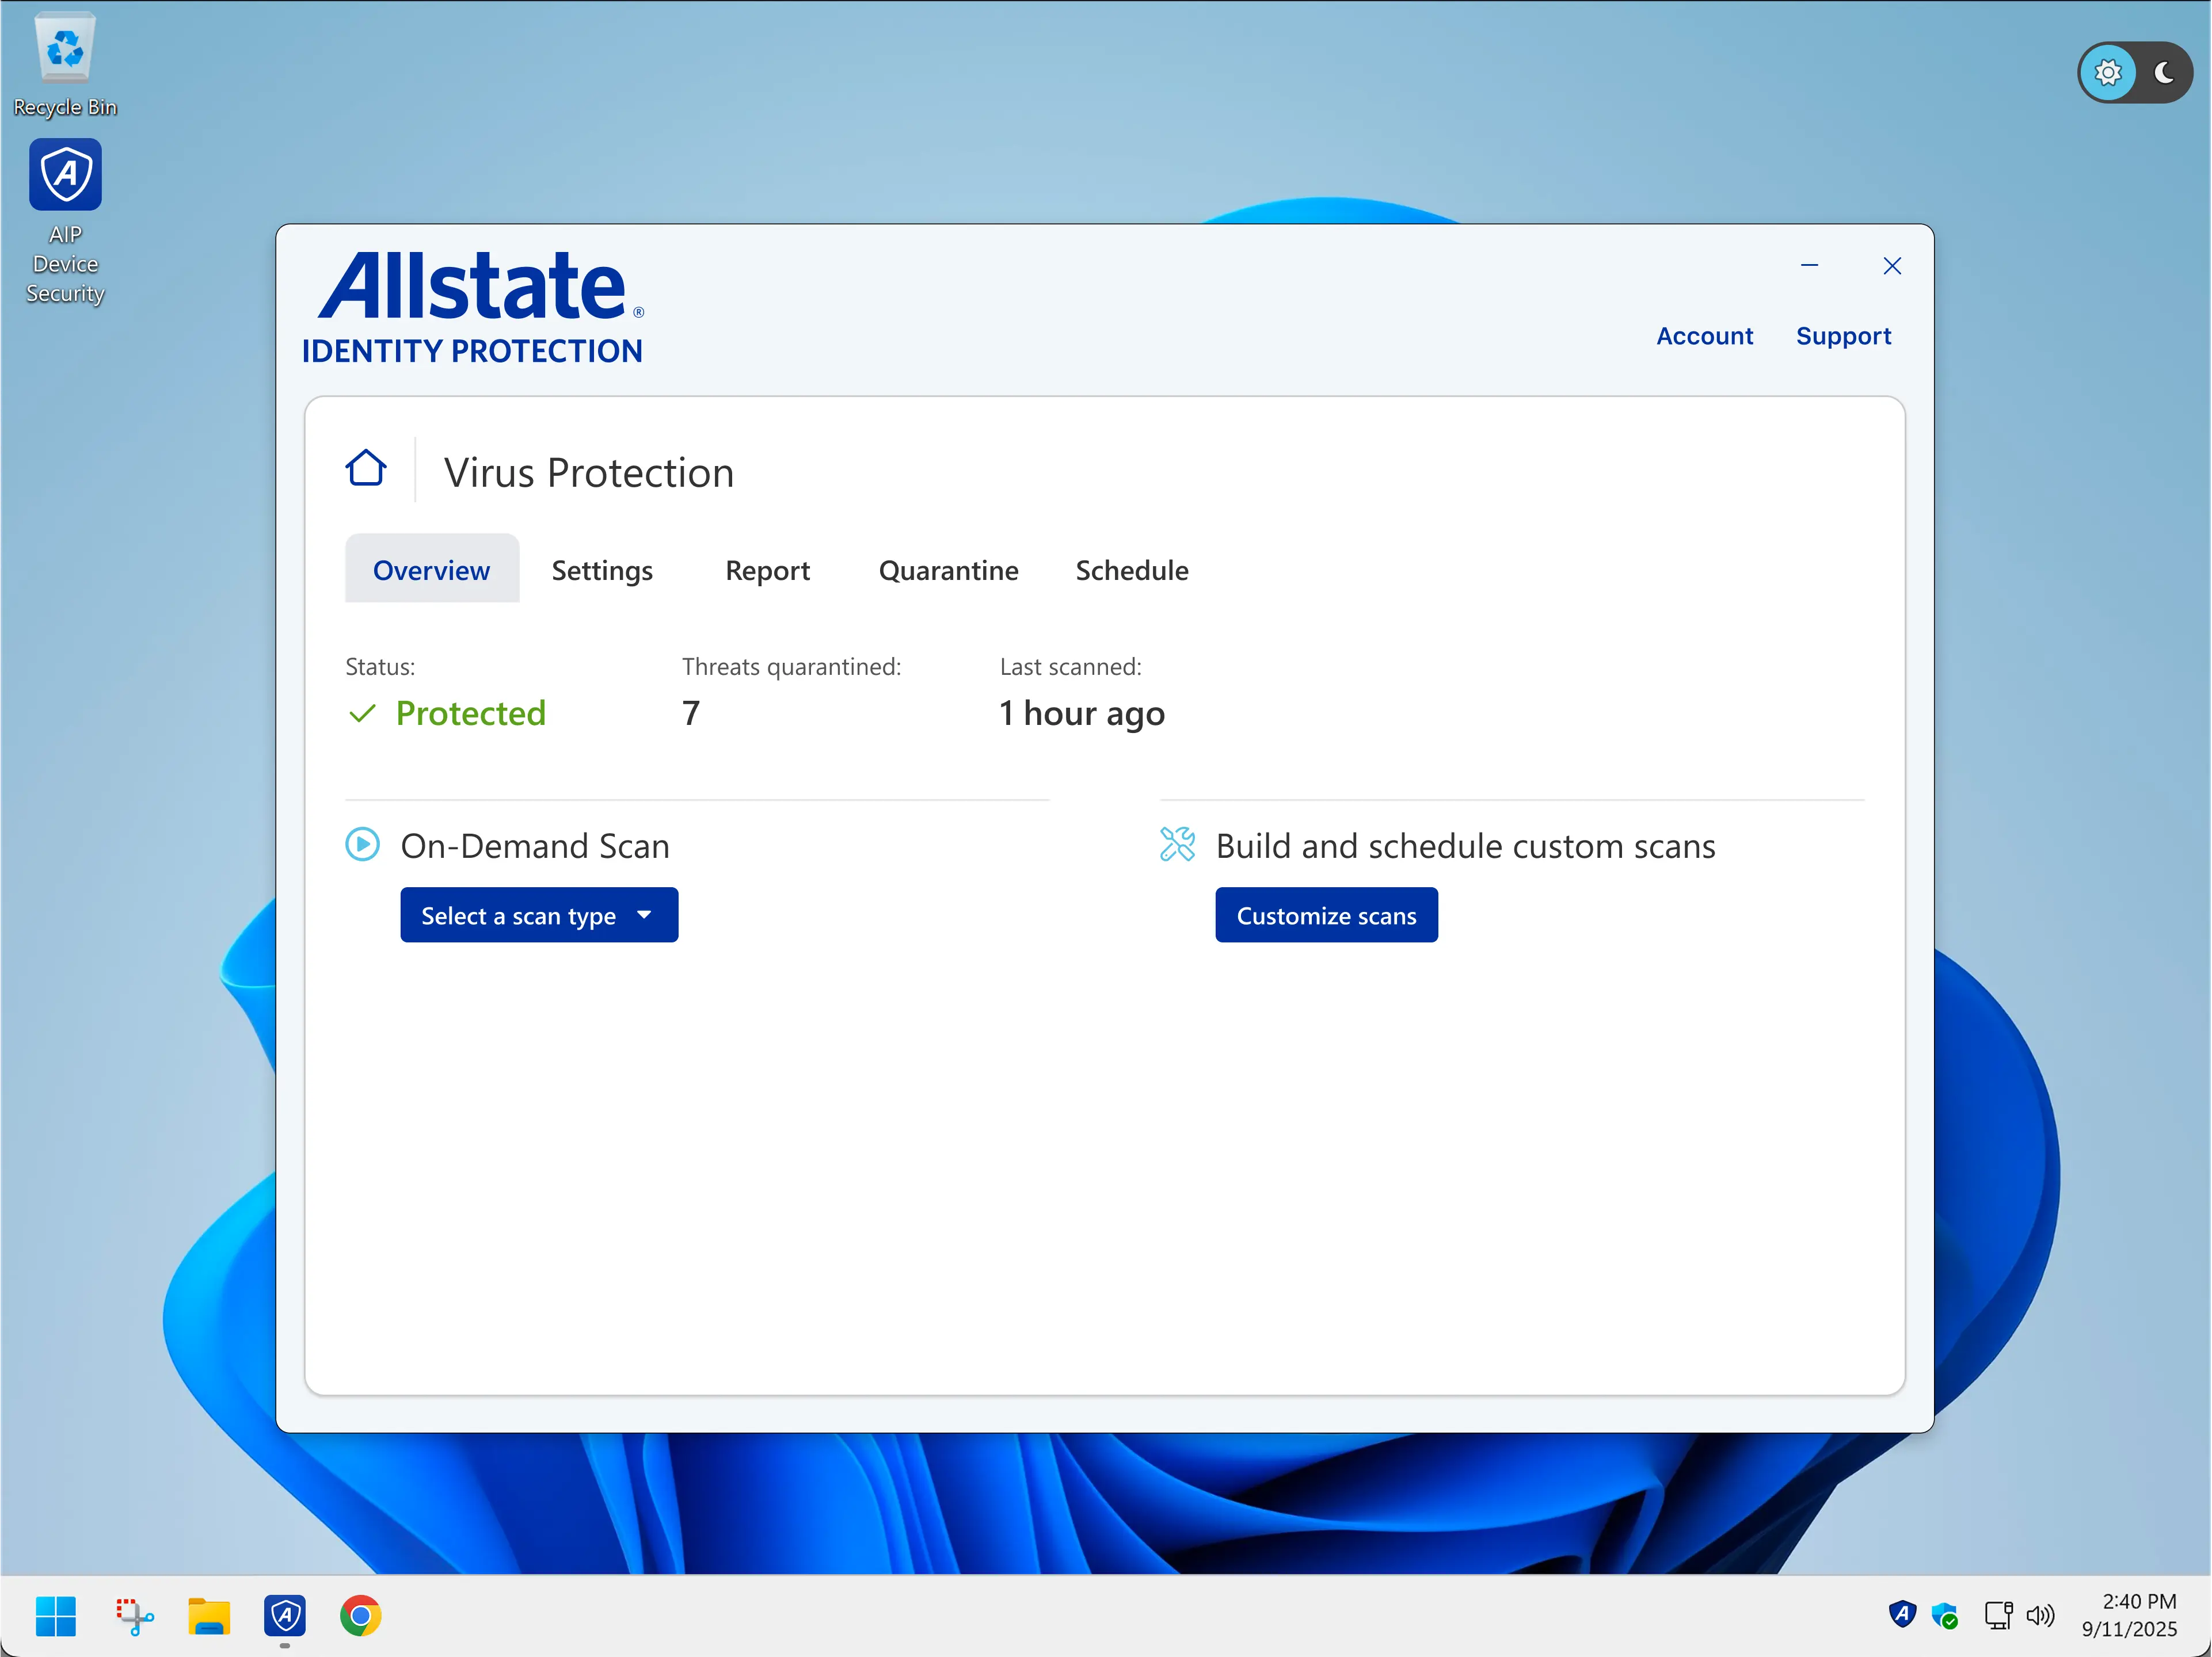Viewport: 2212px width, 1657px height.
Task: Launch Snipping Tool from the taskbar
Action: click(x=134, y=1616)
